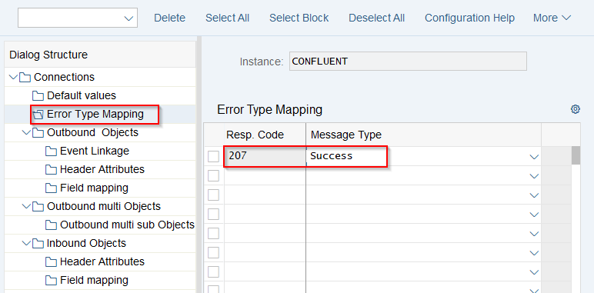Collapse the Inbound Objects node

(x=26, y=244)
